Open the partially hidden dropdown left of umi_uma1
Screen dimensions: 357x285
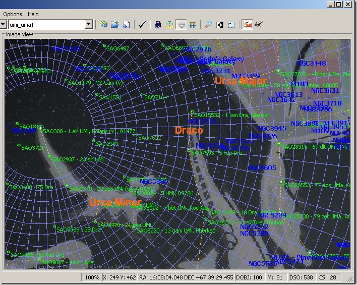pyautogui.click(x=3, y=24)
